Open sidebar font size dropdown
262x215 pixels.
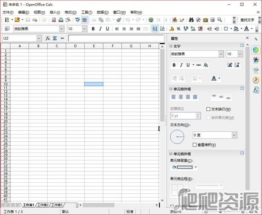pyautogui.click(x=240, y=54)
